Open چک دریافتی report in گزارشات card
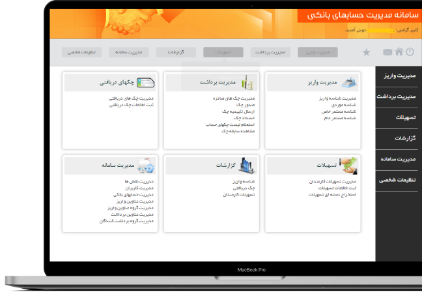This screenshot has width=422, height=292. [244, 188]
